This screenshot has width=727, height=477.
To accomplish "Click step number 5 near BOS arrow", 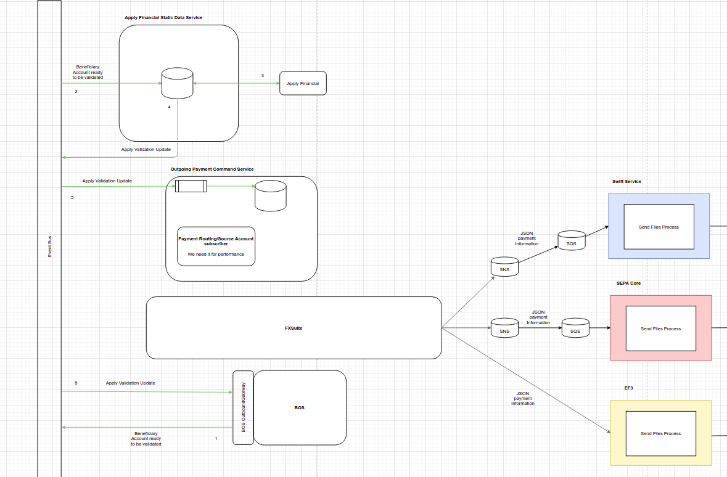I will pyautogui.click(x=76, y=383).
